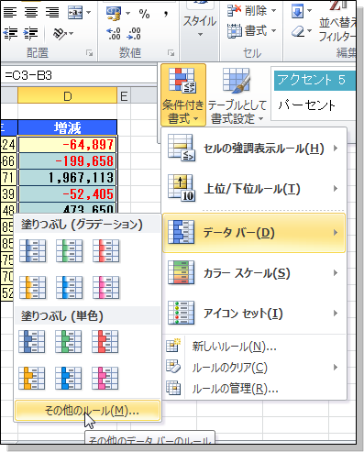
Task: Apply pink solid fill data bar
Action: point(105,379)
